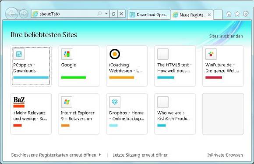Click the Google favicon icon
This screenshot has width=254, height=164.
point(67,54)
